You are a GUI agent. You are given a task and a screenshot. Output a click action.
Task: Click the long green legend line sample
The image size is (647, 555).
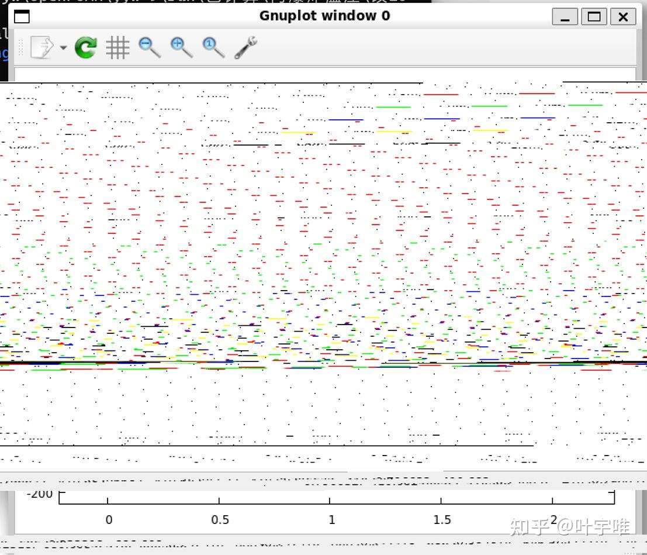click(393, 107)
